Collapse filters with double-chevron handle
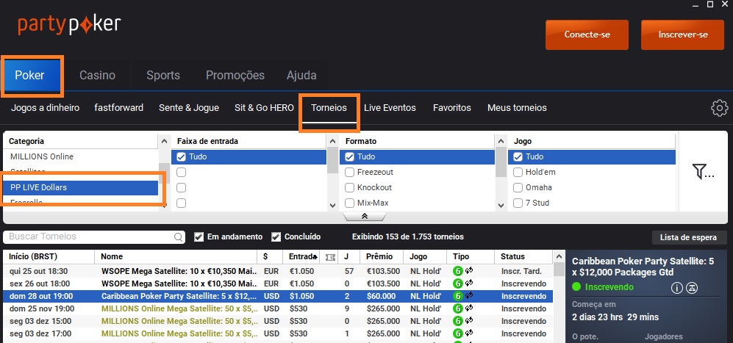This screenshot has height=343, width=733. [x=365, y=217]
